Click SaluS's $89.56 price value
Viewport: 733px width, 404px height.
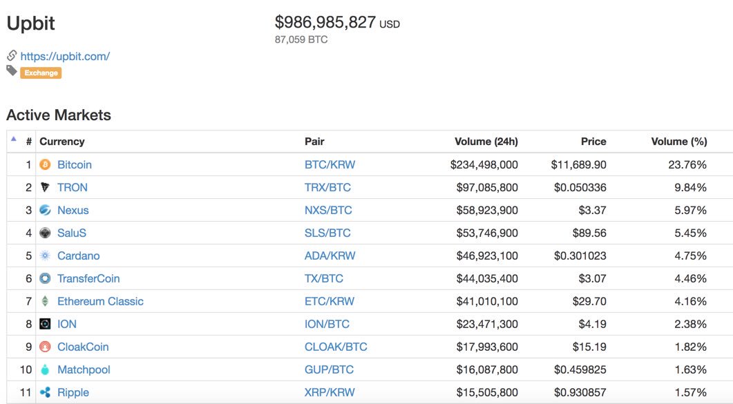pyautogui.click(x=589, y=233)
